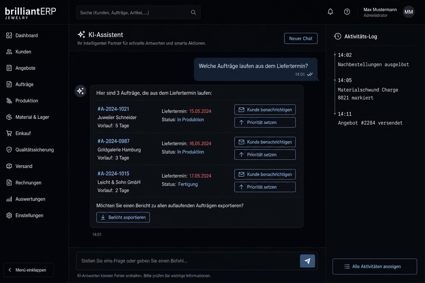Click the search magnifier icon

[193, 12]
